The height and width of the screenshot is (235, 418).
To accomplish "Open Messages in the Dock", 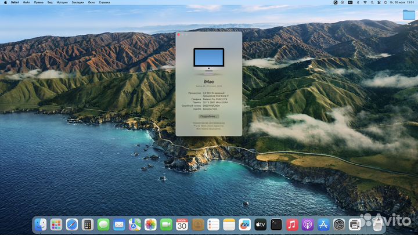I will (x=103, y=225).
